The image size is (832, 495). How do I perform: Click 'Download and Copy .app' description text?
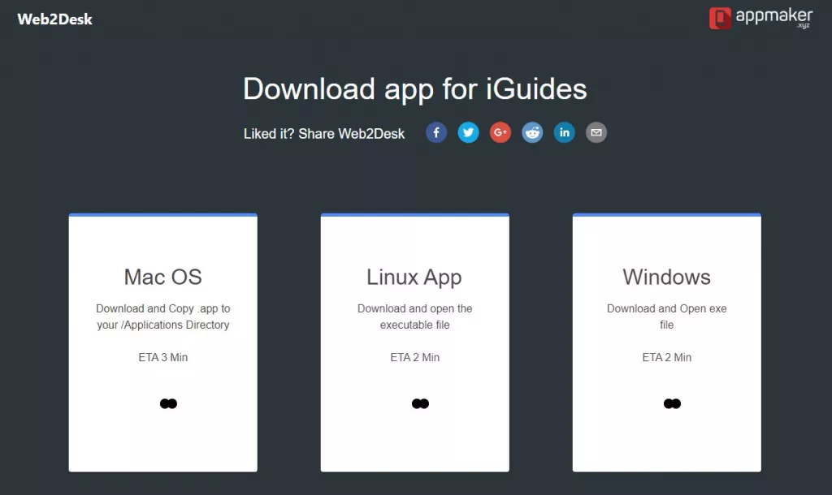pyautogui.click(x=162, y=316)
